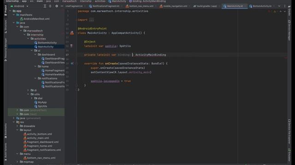Click the @AndroidEntryPoint annotation
This screenshot has width=295, height=165.
pyautogui.click(x=92, y=28)
